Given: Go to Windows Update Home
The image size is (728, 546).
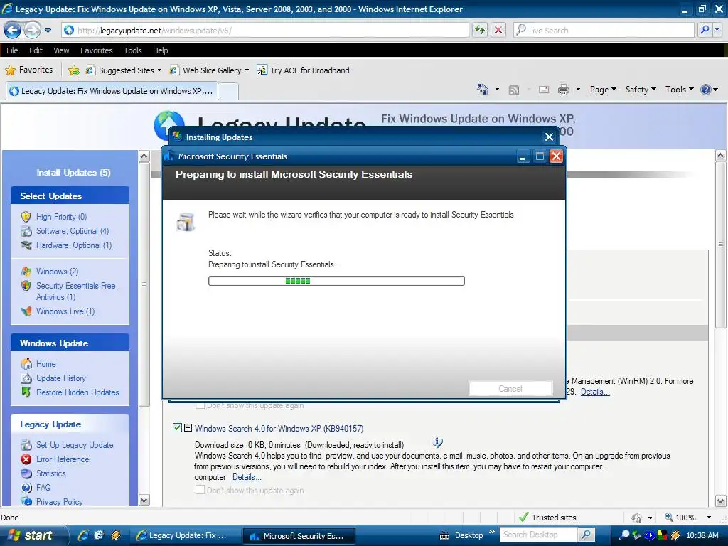Looking at the screenshot, I should (46, 364).
